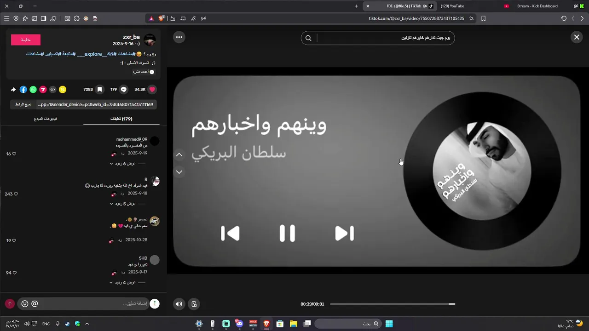Toggle autoscroll icon next to the volume button
This screenshot has width=589, height=331.
click(x=194, y=304)
